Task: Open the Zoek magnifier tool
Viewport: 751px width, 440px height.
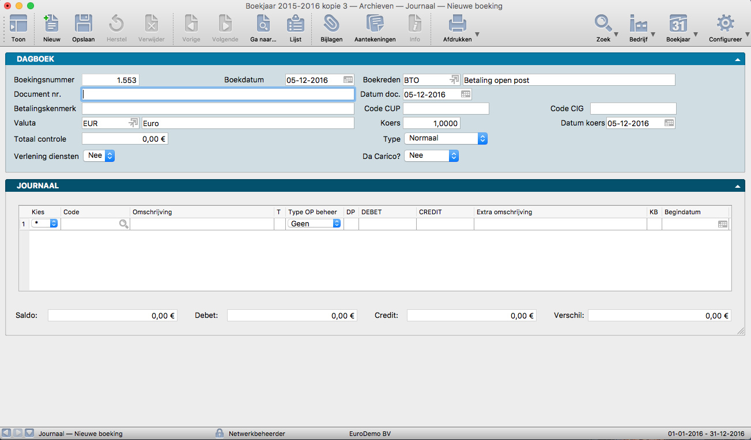Action: pos(603,24)
